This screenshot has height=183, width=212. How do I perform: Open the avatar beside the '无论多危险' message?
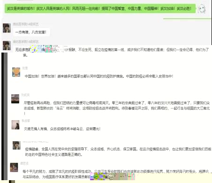tap(7, 46)
